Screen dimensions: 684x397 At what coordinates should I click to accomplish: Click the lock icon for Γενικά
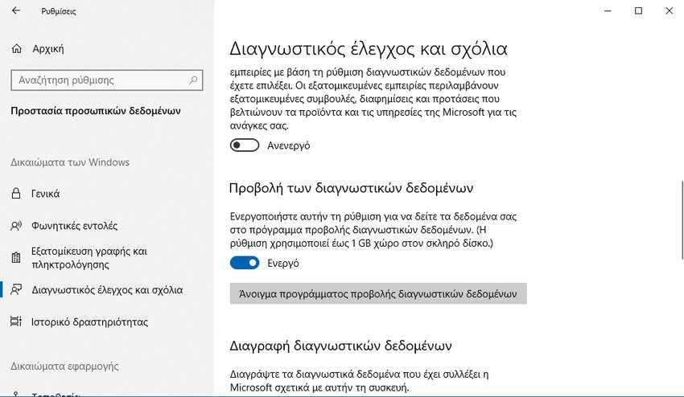[x=16, y=194]
